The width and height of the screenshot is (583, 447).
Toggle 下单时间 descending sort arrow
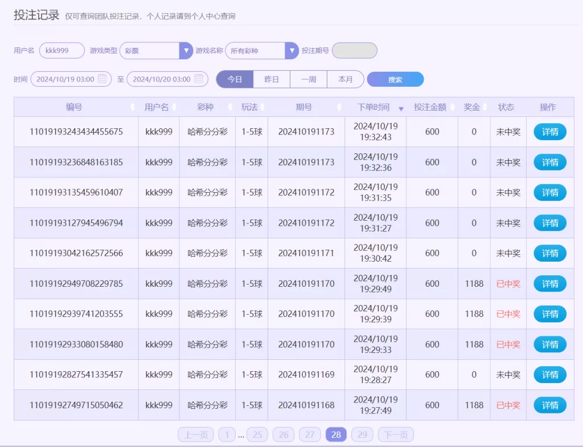(401, 109)
